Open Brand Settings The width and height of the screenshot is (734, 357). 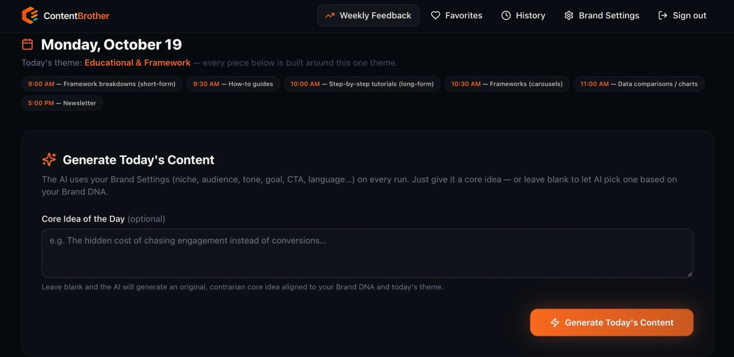point(602,15)
